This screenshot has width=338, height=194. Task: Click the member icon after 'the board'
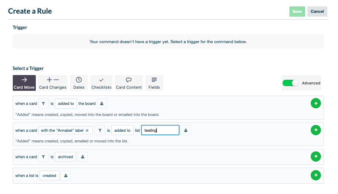coord(102,104)
